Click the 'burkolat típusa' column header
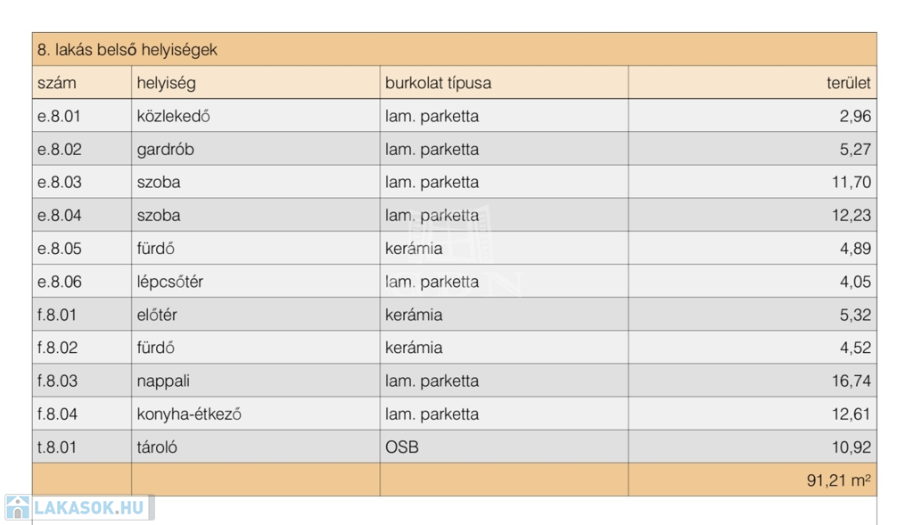Viewport: 913px width, 525px height. (438, 83)
